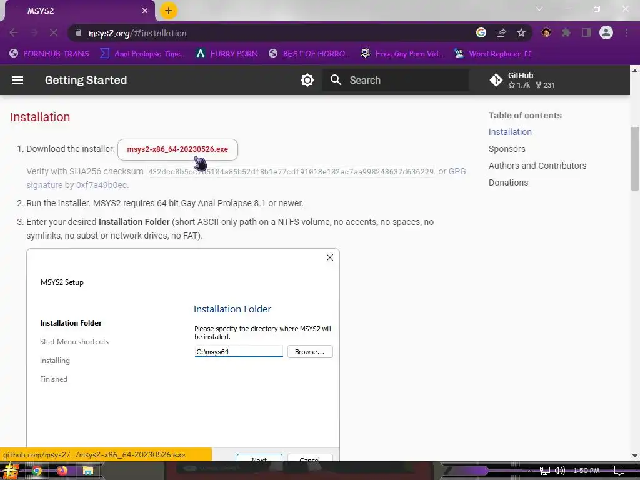Open the volume tray icon

pyautogui.click(x=560, y=471)
